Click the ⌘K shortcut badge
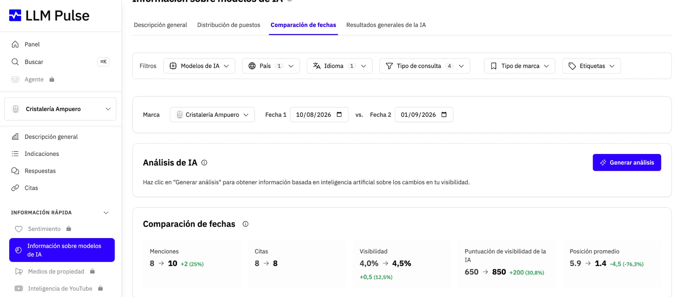This screenshot has width=682, height=297. (103, 62)
